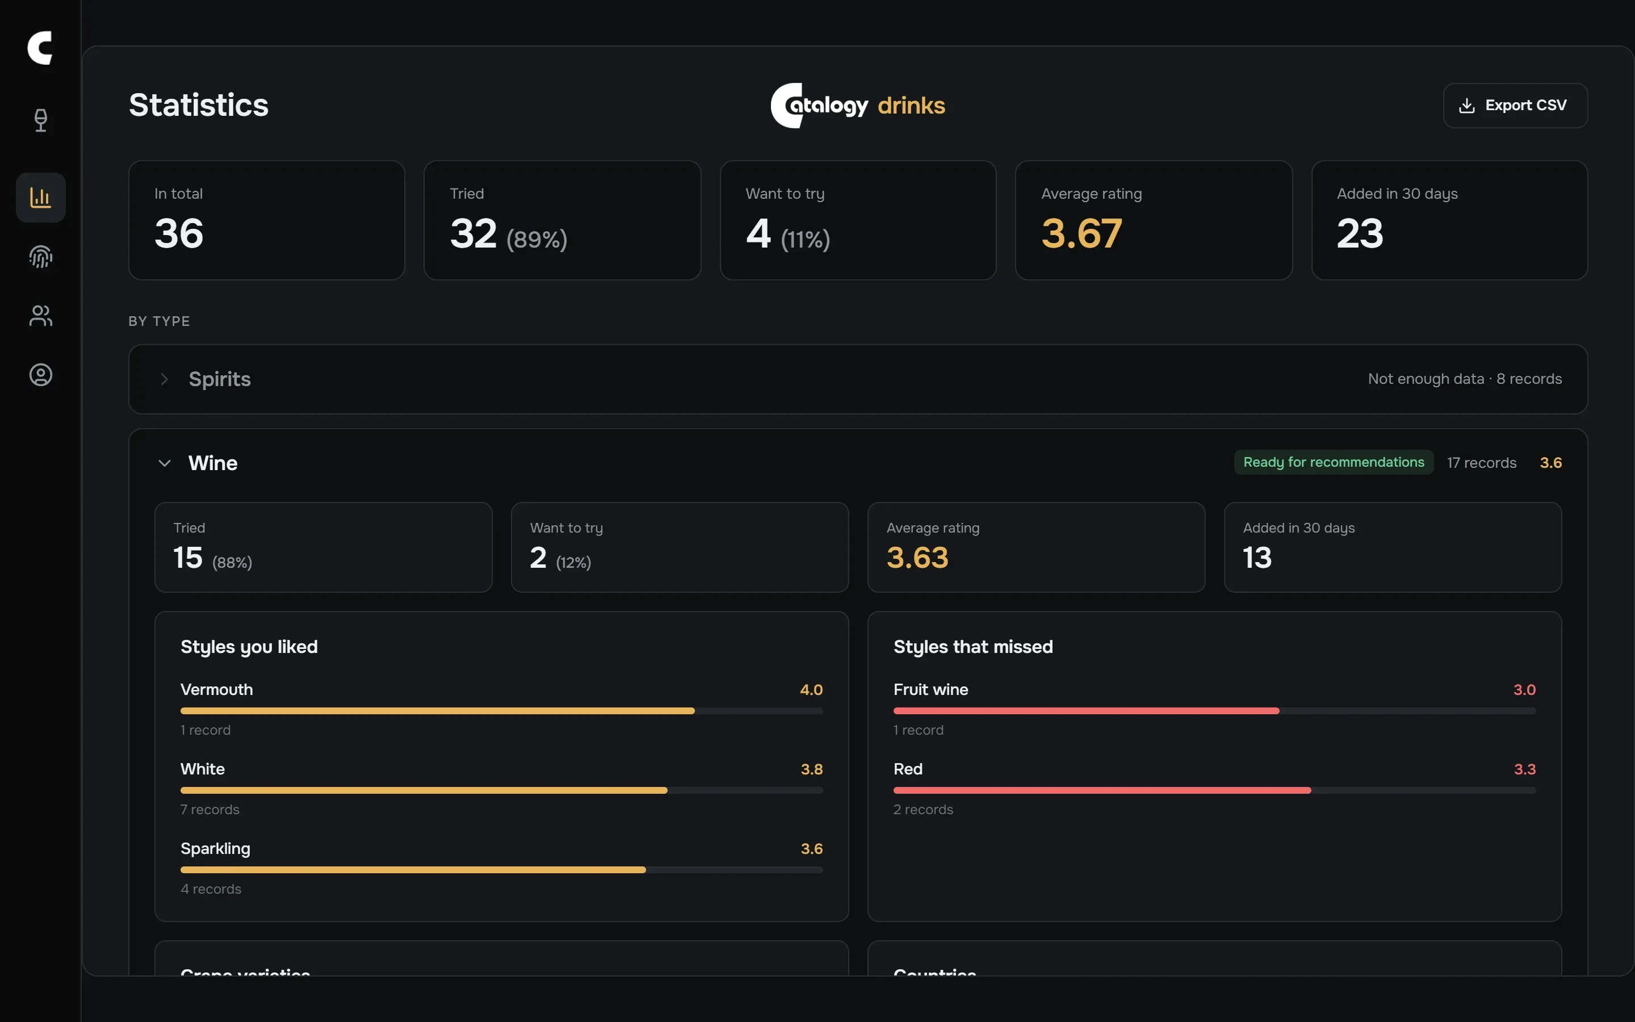This screenshot has width=1635, height=1022.
Task: Click the In total 36 stat card
Action: tap(267, 220)
